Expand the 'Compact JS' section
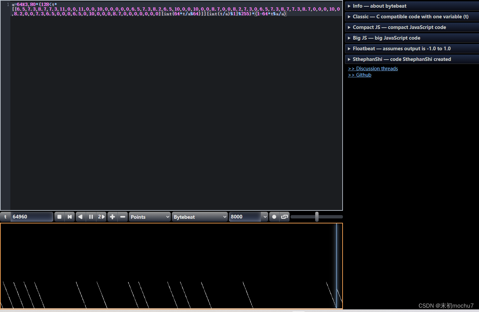Screen dimensions: 479x312 412,27
